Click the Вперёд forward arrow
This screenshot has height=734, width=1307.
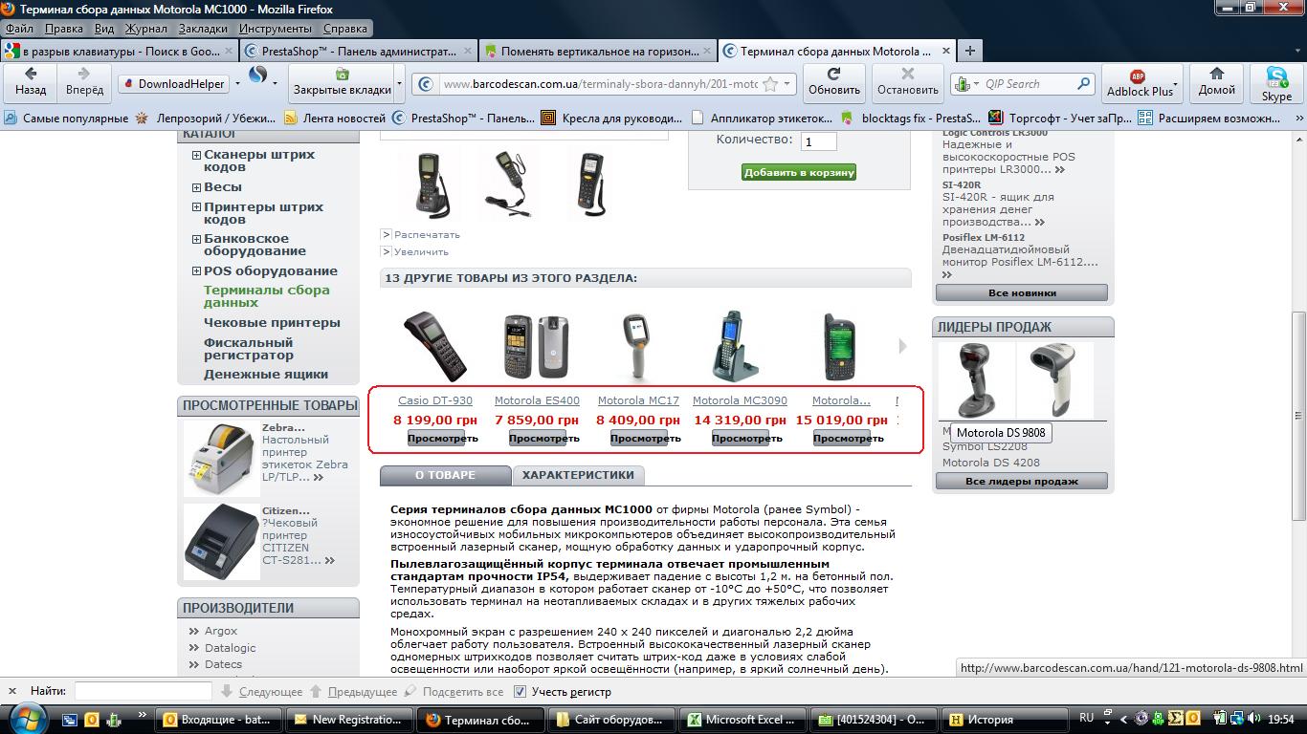(x=84, y=82)
